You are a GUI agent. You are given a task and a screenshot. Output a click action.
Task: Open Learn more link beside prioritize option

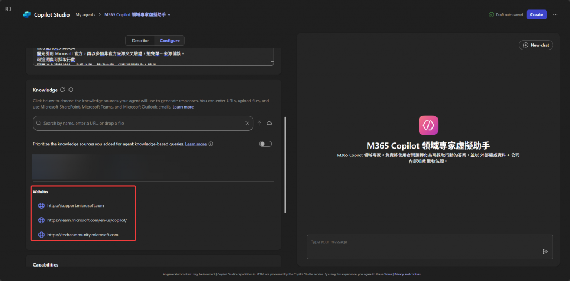coord(195,144)
